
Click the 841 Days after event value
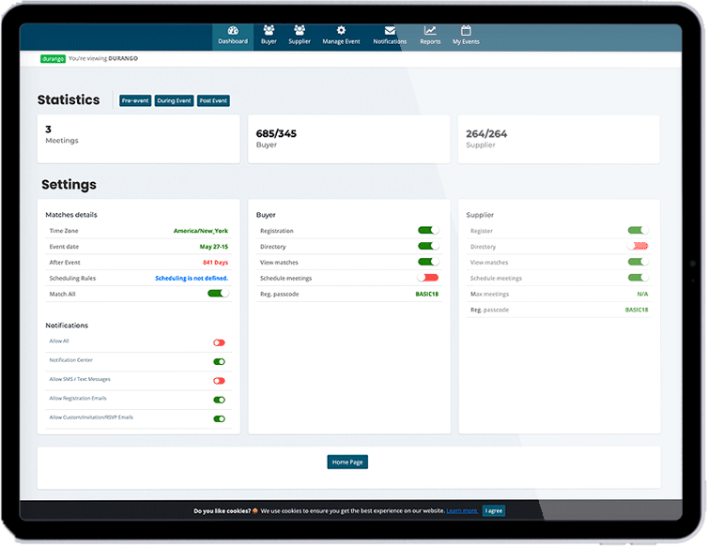(215, 262)
